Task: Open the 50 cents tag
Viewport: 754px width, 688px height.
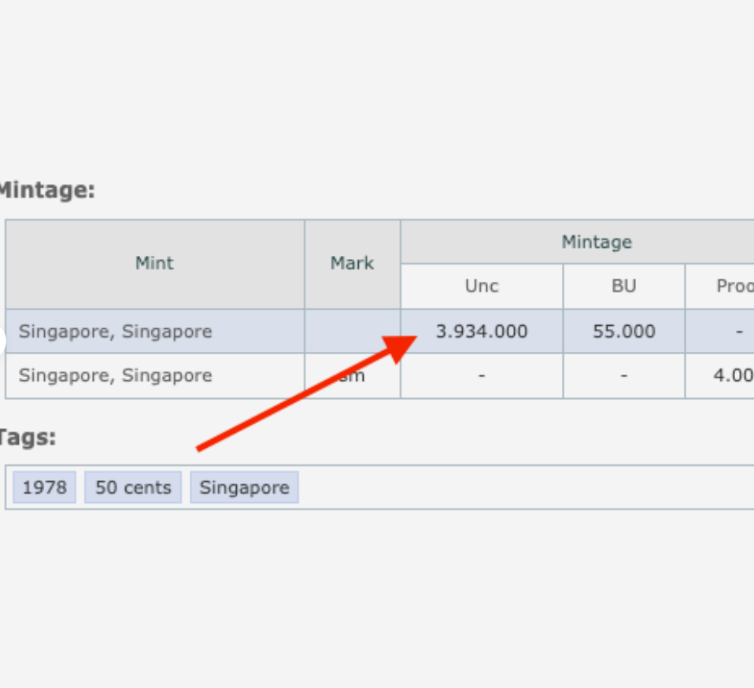Action: click(x=133, y=487)
